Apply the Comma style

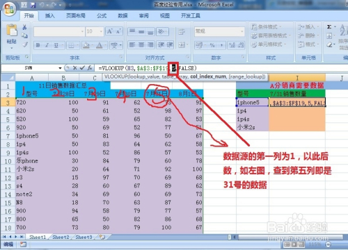click(221, 45)
